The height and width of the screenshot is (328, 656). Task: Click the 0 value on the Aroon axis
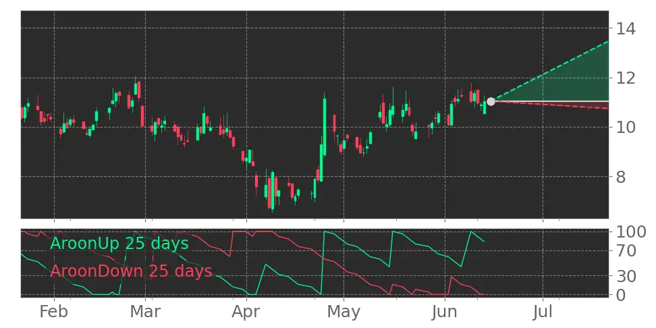point(620,295)
